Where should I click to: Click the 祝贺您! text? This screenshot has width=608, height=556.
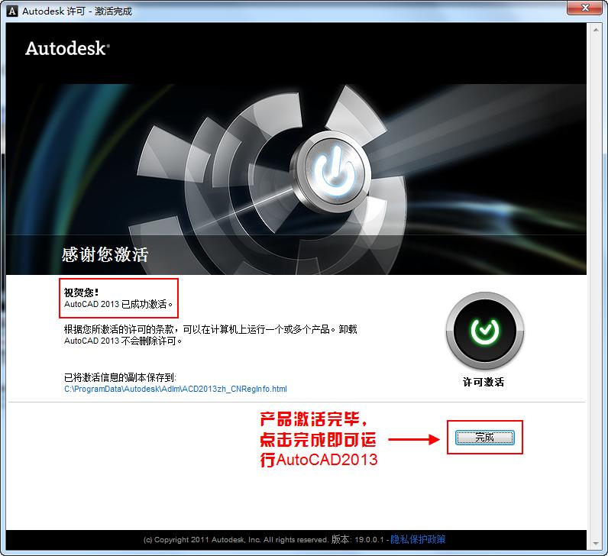(x=81, y=293)
